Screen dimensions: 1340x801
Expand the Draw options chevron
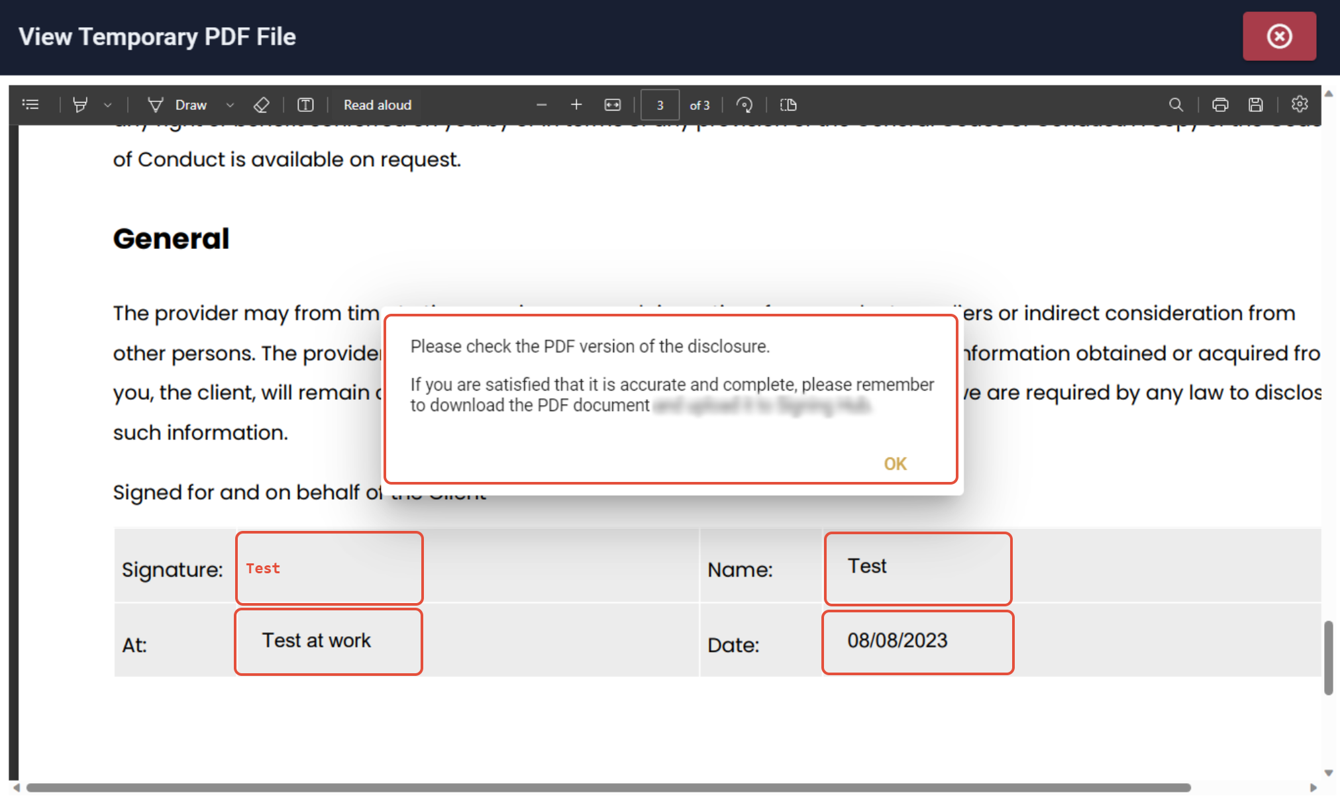point(230,105)
